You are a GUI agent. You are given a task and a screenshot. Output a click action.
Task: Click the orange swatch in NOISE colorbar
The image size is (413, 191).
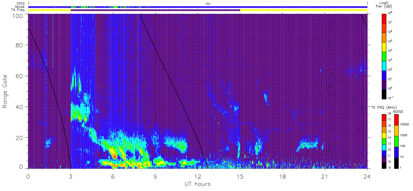pyautogui.click(x=396, y=130)
